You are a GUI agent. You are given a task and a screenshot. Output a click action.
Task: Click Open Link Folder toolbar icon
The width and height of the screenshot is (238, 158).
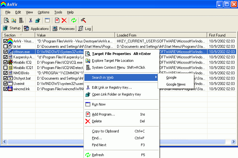[38, 20]
